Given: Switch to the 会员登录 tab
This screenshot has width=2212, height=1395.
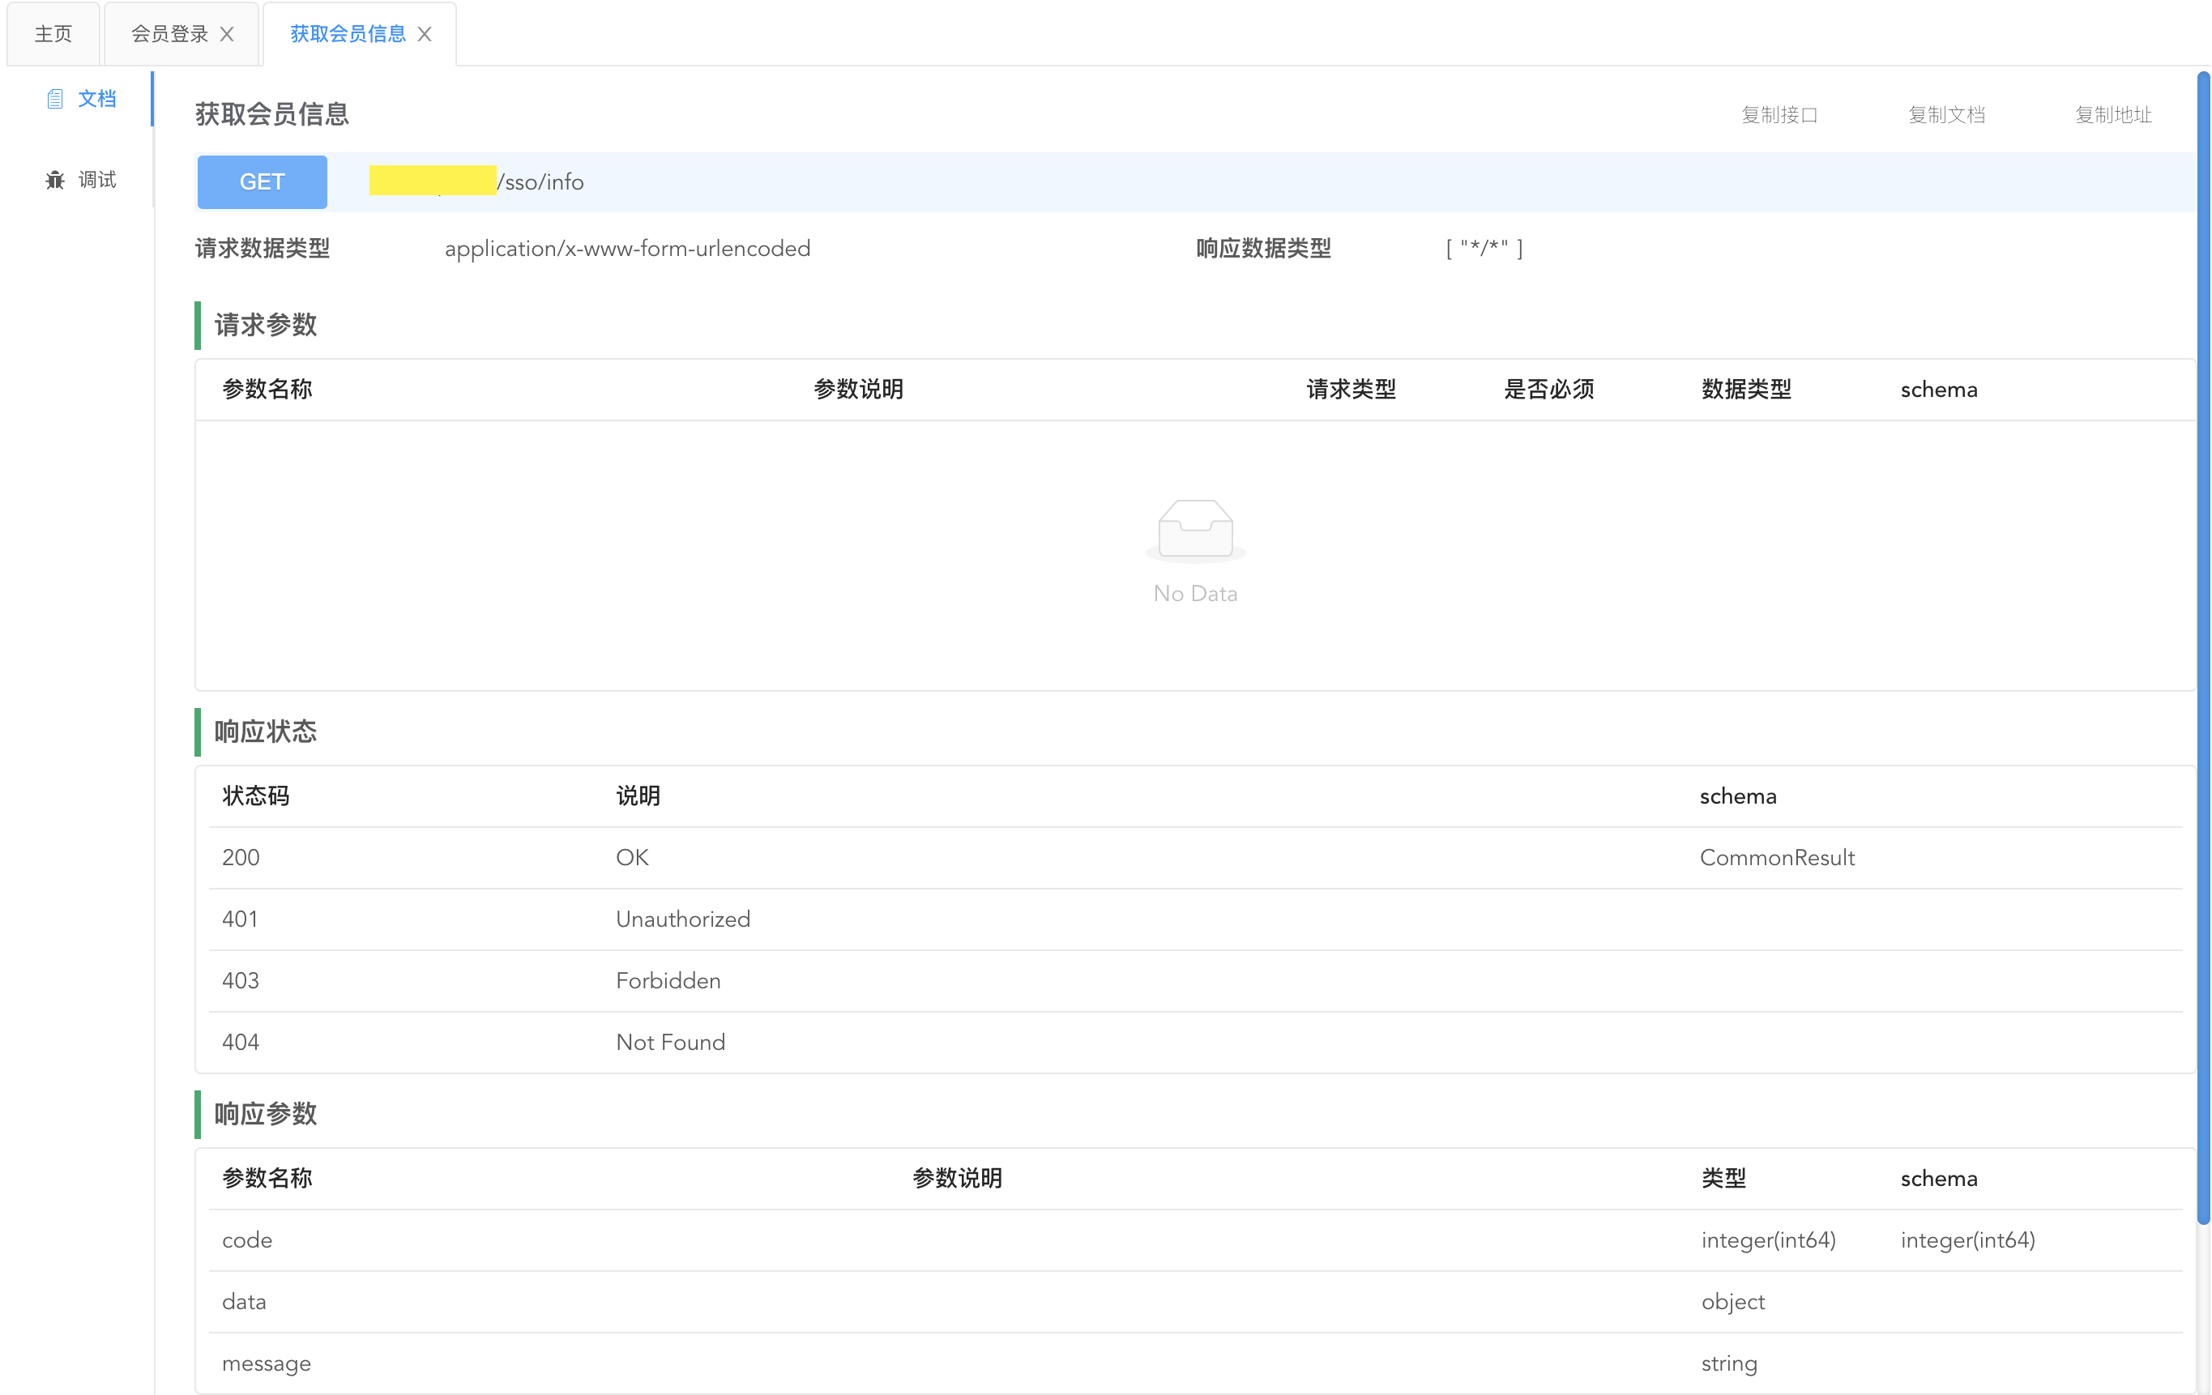Looking at the screenshot, I should (x=170, y=34).
